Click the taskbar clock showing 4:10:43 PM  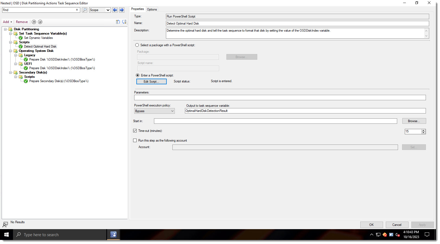[x=411, y=235]
